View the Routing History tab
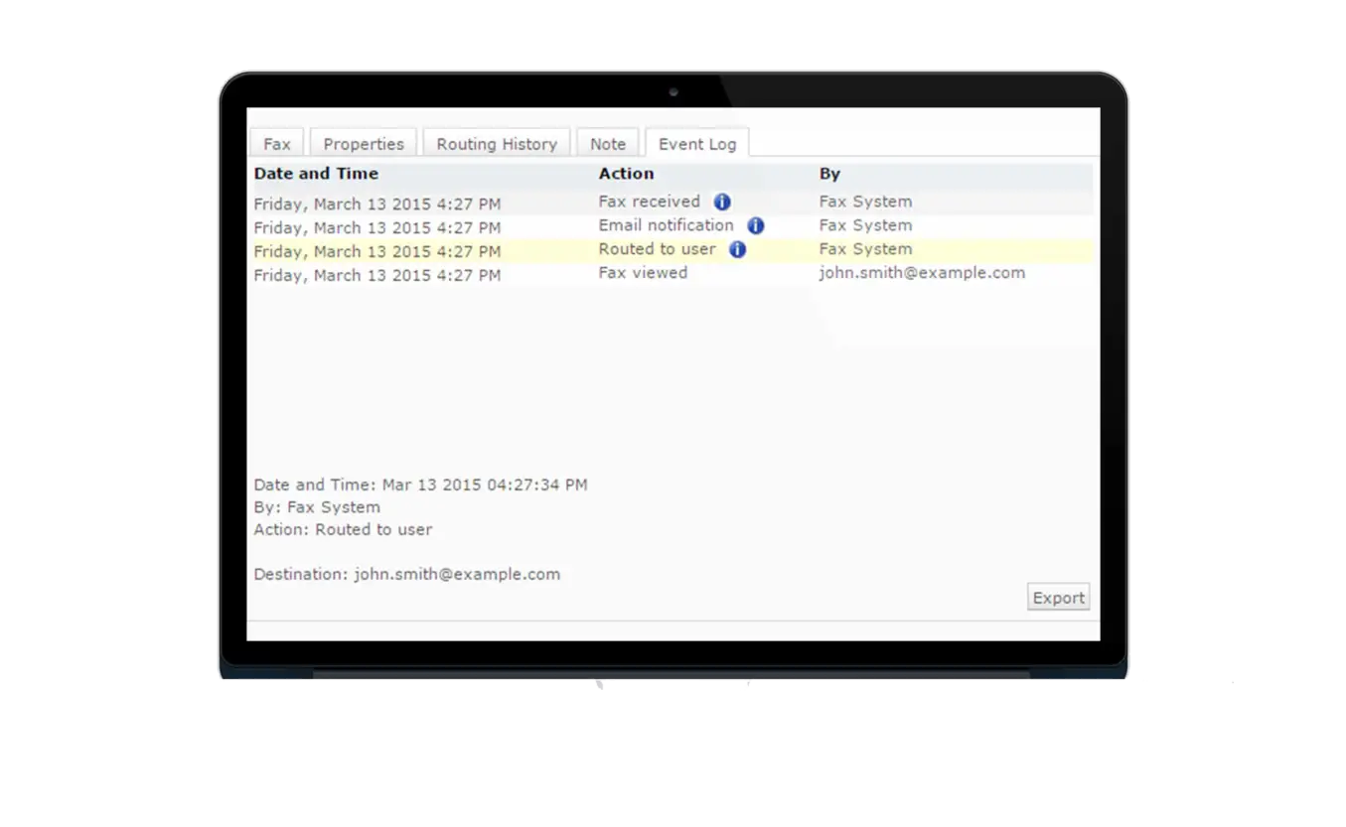This screenshot has height=827, width=1346. (496, 143)
